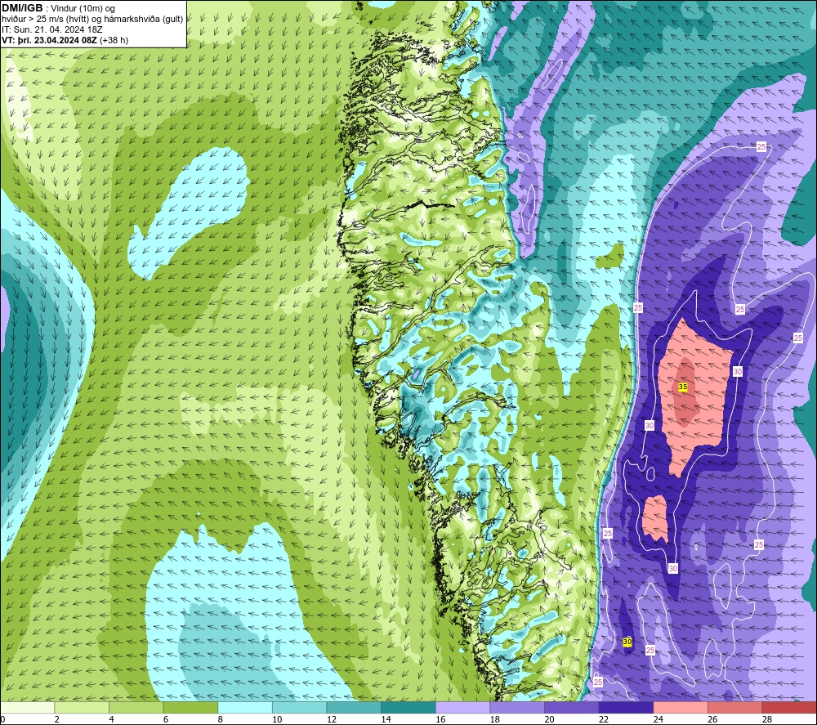Click the 2–4 m/s light green colorbar swatch
The height and width of the screenshot is (725, 817).
coord(82,707)
